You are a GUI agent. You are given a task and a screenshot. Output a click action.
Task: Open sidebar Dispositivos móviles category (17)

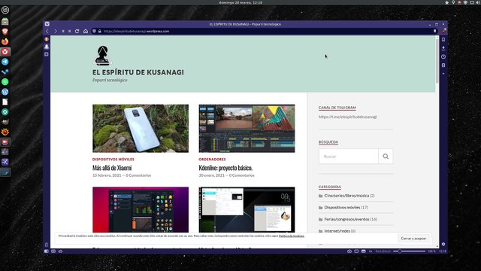[x=342, y=208]
